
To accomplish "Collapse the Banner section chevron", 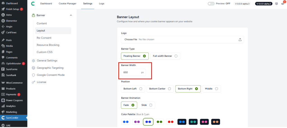I will pos(71,15).
